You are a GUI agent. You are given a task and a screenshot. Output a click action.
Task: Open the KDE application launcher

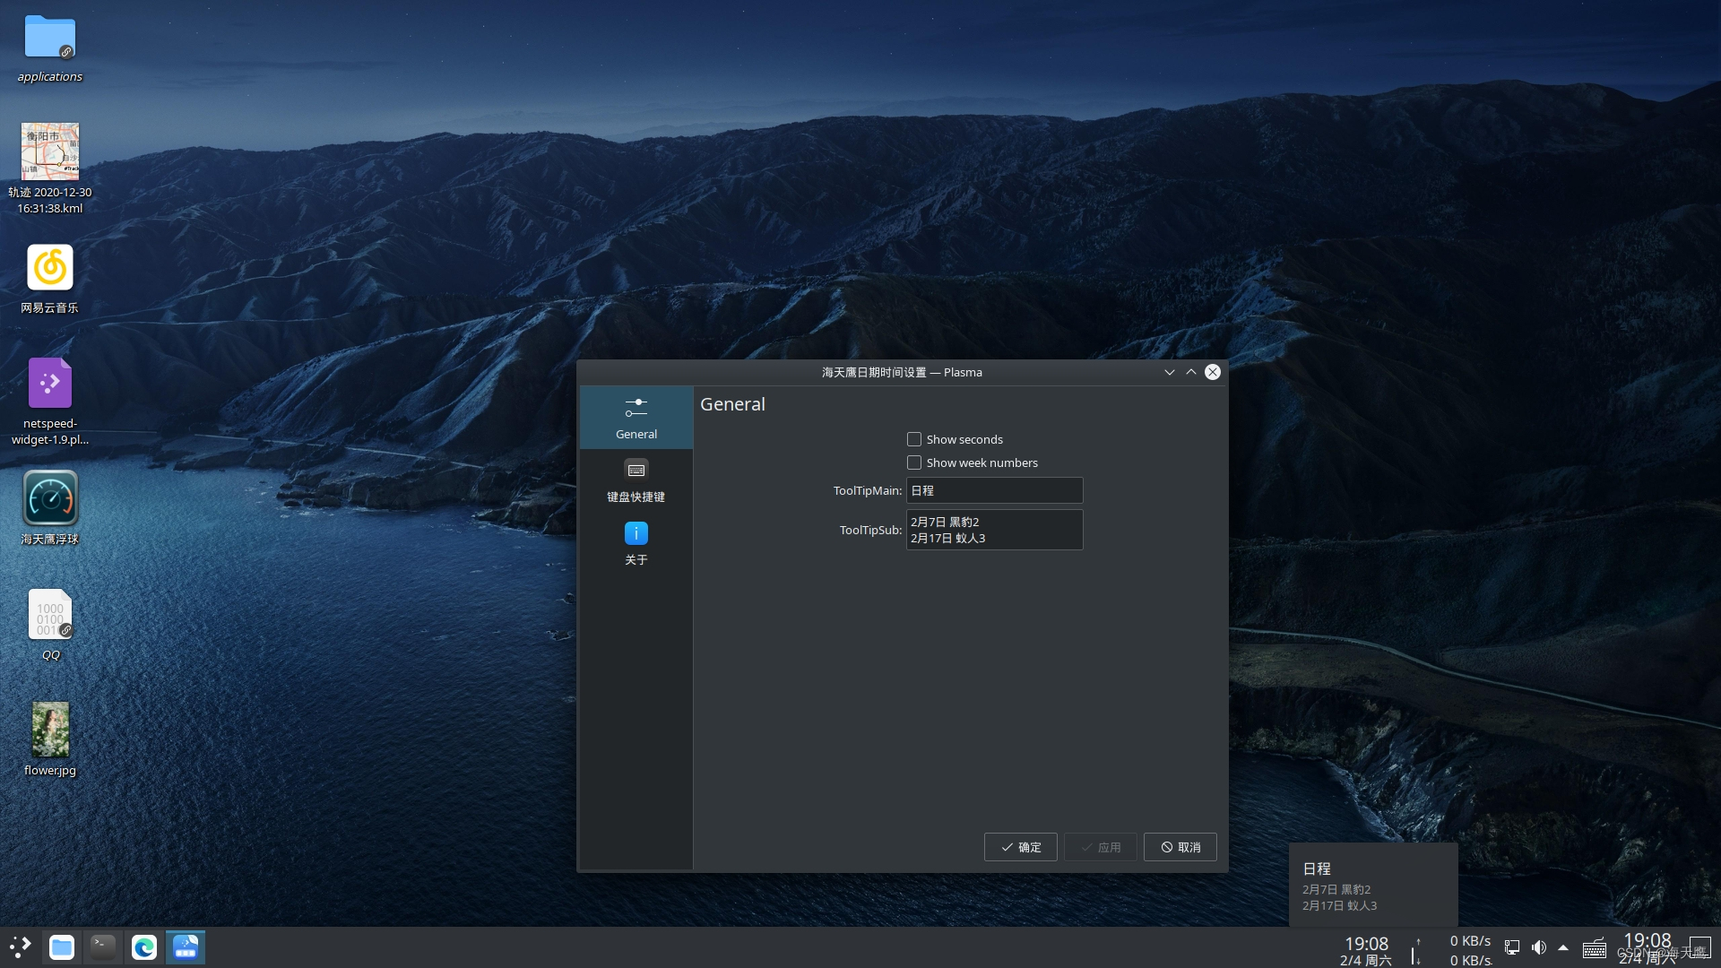point(20,946)
